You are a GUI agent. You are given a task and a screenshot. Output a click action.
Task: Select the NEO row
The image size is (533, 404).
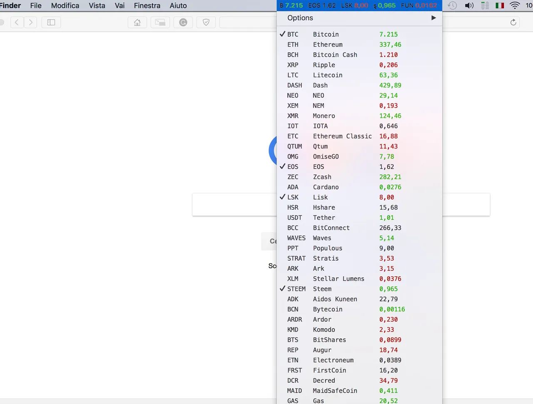pos(359,96)
